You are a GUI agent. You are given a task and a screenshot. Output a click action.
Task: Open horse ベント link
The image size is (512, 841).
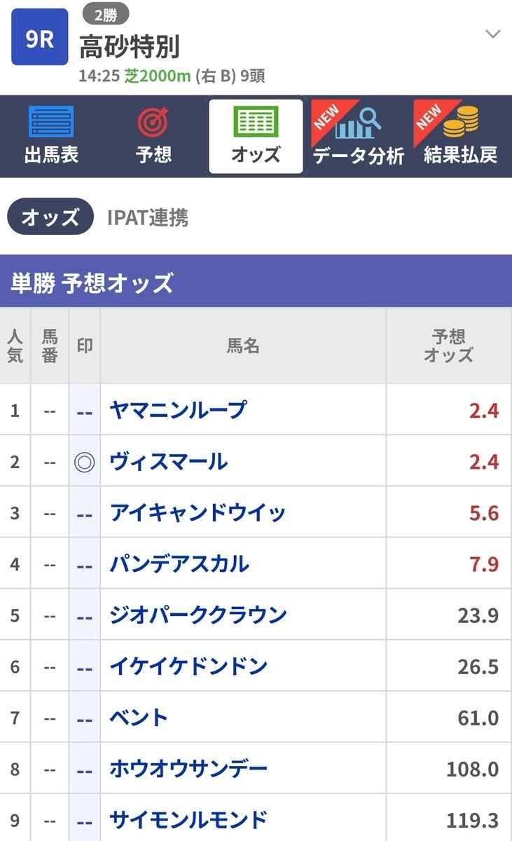click(x=139, y=717)
